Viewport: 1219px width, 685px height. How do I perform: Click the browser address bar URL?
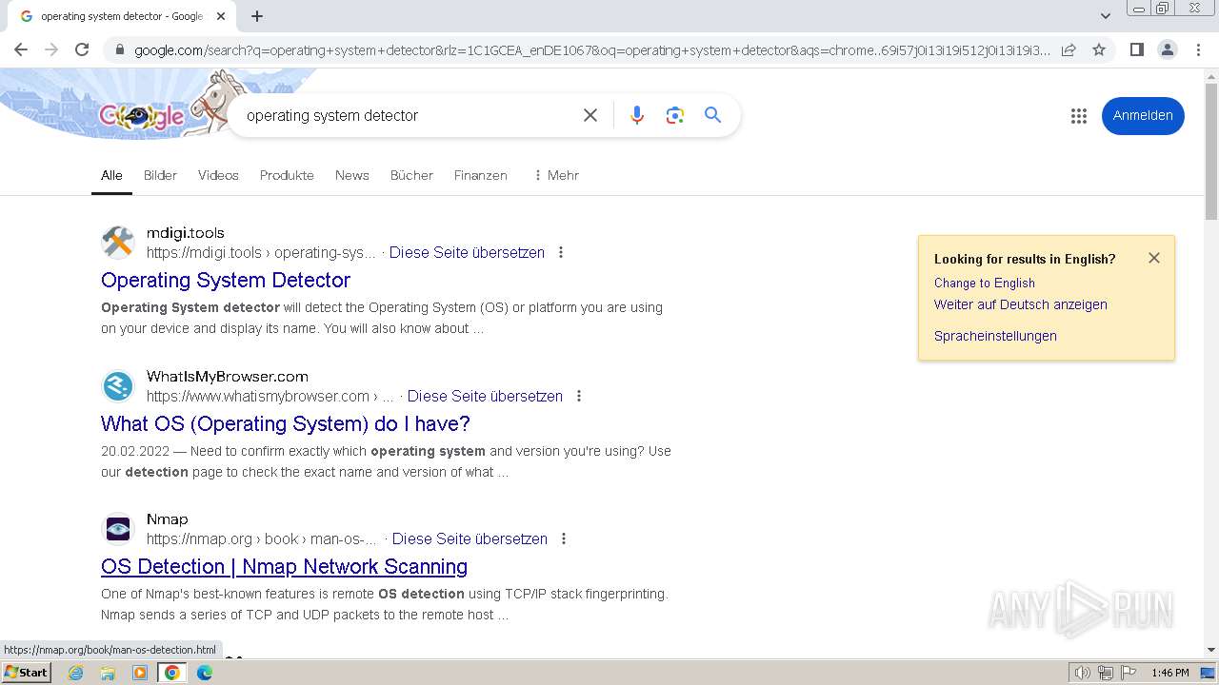click(590, 49)
